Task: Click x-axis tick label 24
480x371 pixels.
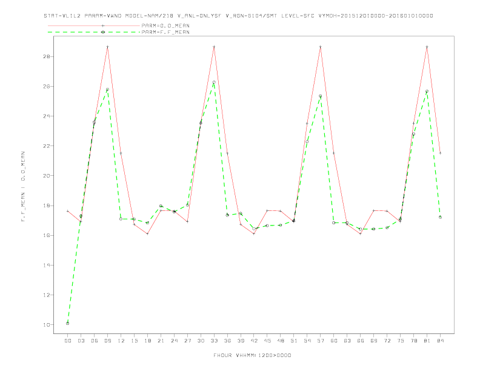Action: tap(174, 341)
